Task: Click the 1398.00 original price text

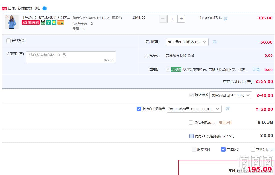Action: pos(139,18)
